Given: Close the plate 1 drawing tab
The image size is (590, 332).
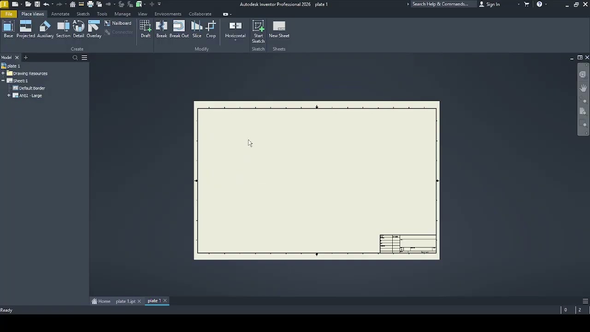Looking at the screenshot, I should coord(165,301).
